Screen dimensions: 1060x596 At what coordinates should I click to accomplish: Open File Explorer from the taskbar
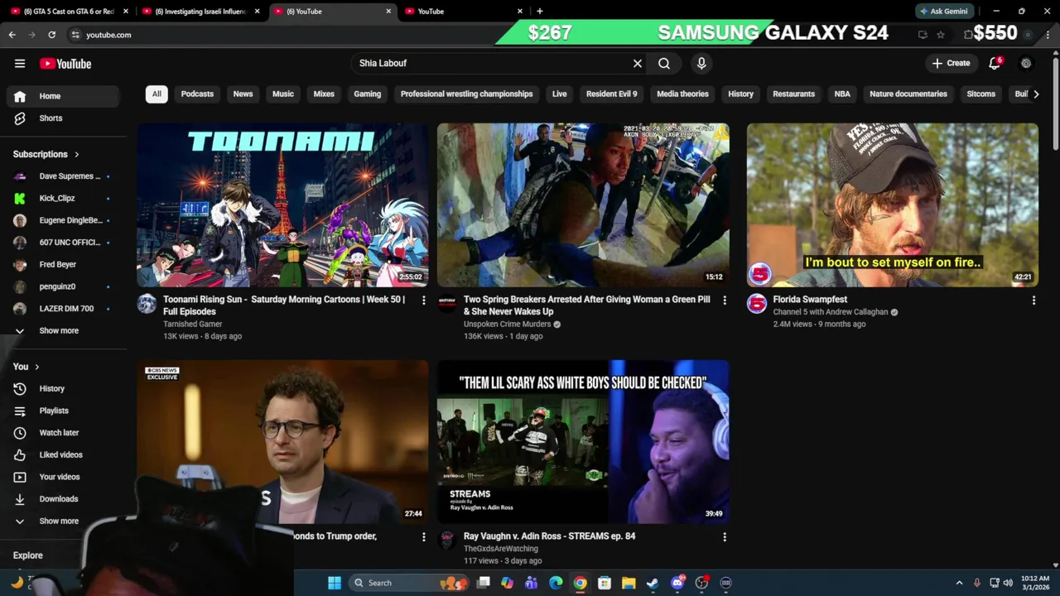(x=629, y=583)
